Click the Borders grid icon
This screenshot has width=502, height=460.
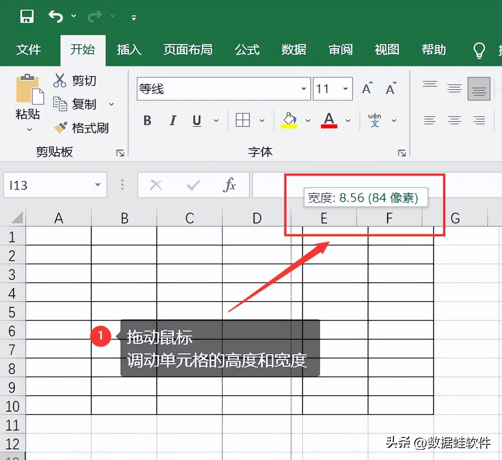point(243,120)
